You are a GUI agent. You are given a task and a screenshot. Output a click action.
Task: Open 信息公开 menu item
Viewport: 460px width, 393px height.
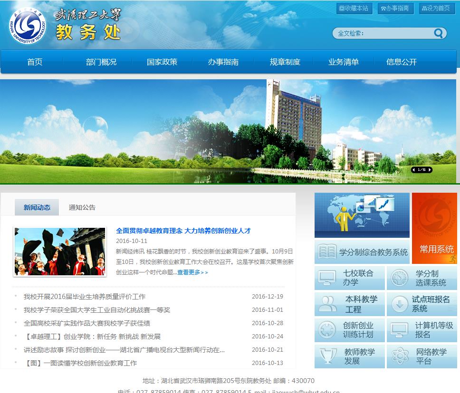402,62
